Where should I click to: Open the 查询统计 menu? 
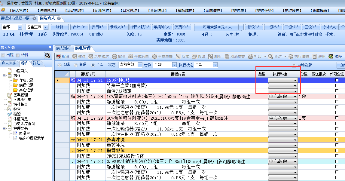pyautogui.click(x=157, y=10)
